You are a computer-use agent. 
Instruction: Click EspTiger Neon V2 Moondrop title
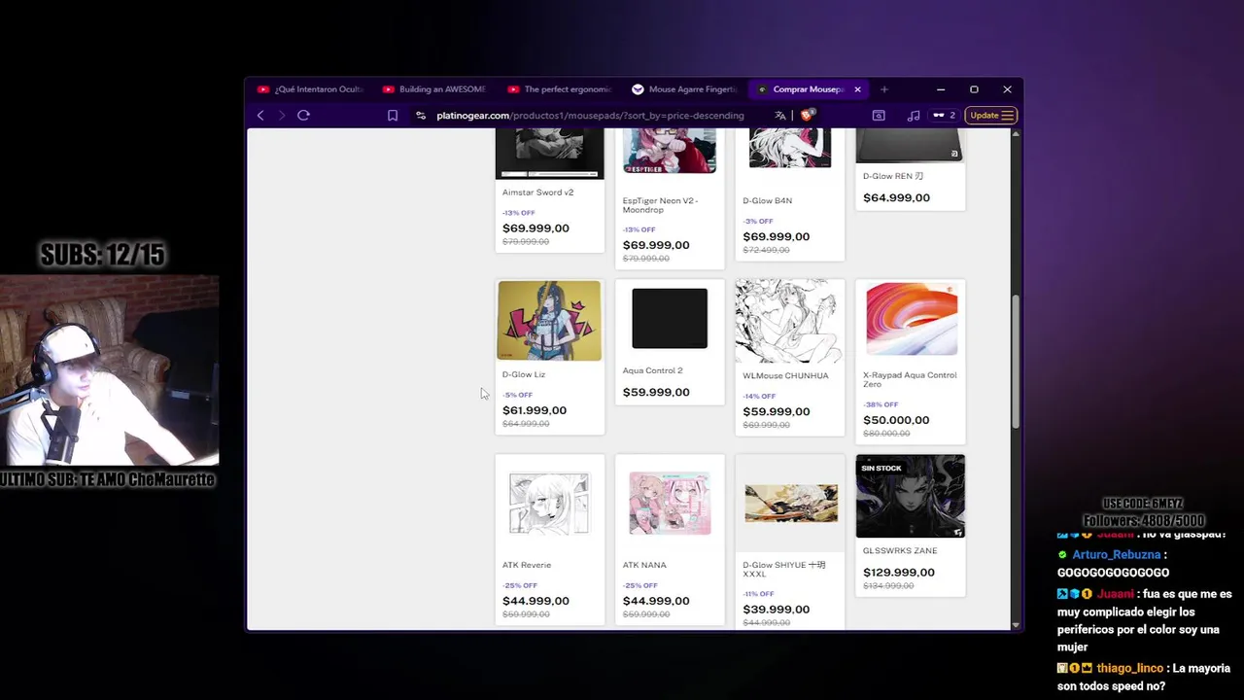coord(661,205)
